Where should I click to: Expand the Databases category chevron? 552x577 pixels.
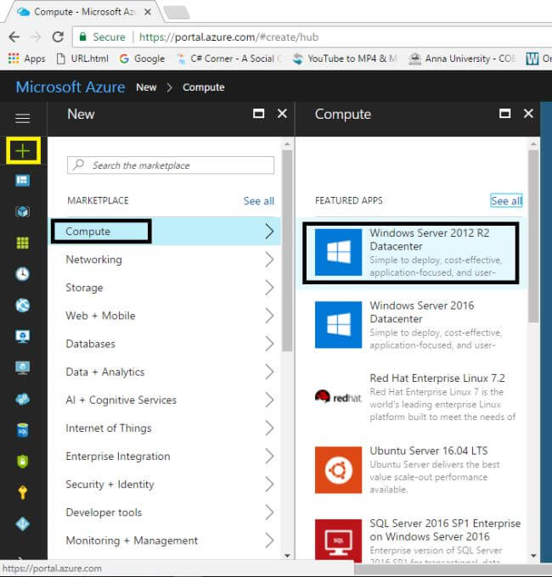click(x=269, y=344)
